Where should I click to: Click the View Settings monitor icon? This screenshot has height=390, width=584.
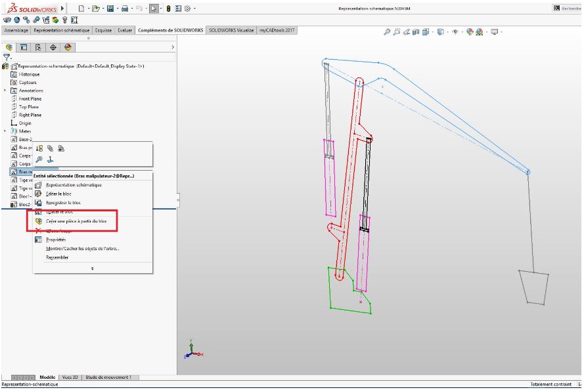494,32
